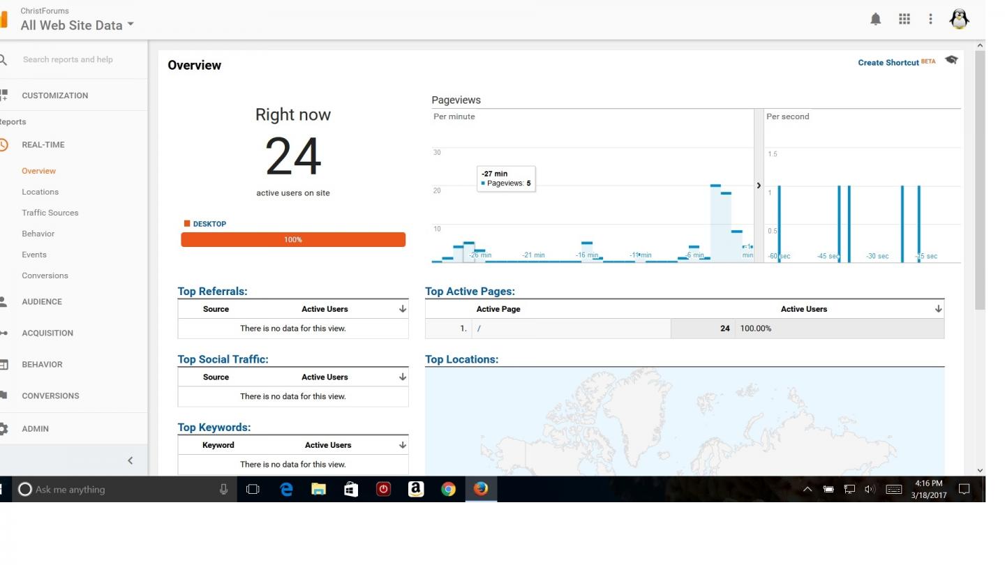Open Firefox from the taskbar

point(480,489)
